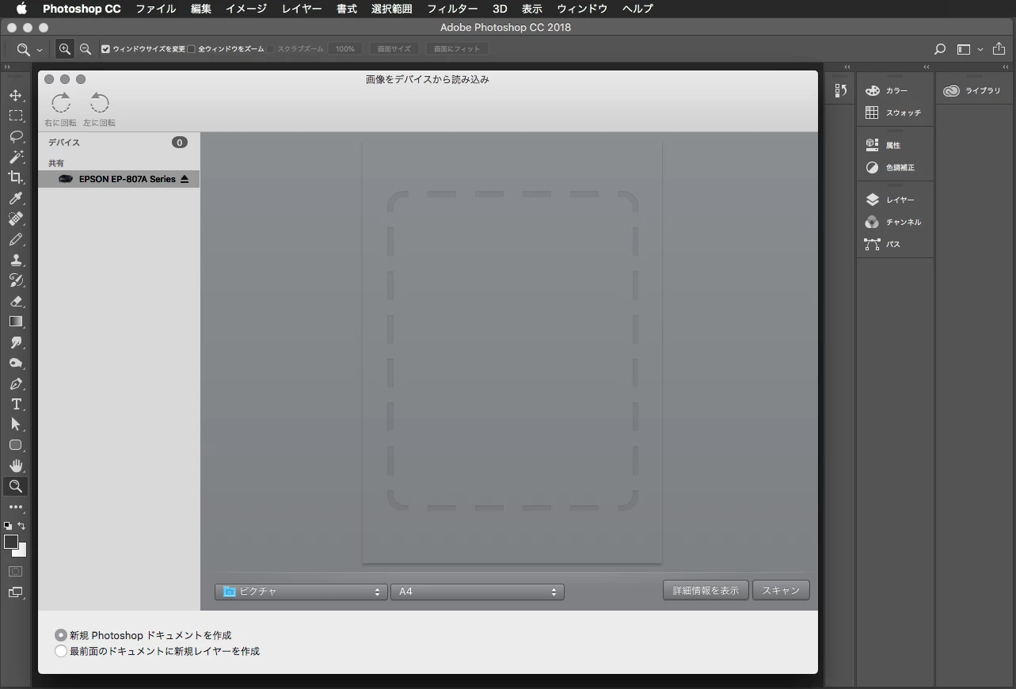Select the Eyedropper tool
Image resolution: width=1016 pixels, height=689 pixels.
tap(16, 198)
